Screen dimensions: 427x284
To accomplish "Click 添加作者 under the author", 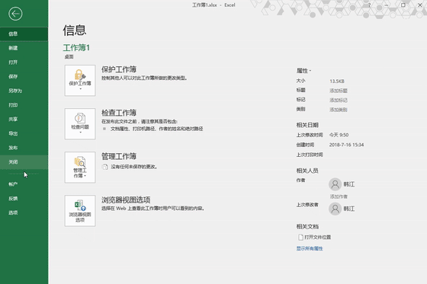I will tap(339, 196).
